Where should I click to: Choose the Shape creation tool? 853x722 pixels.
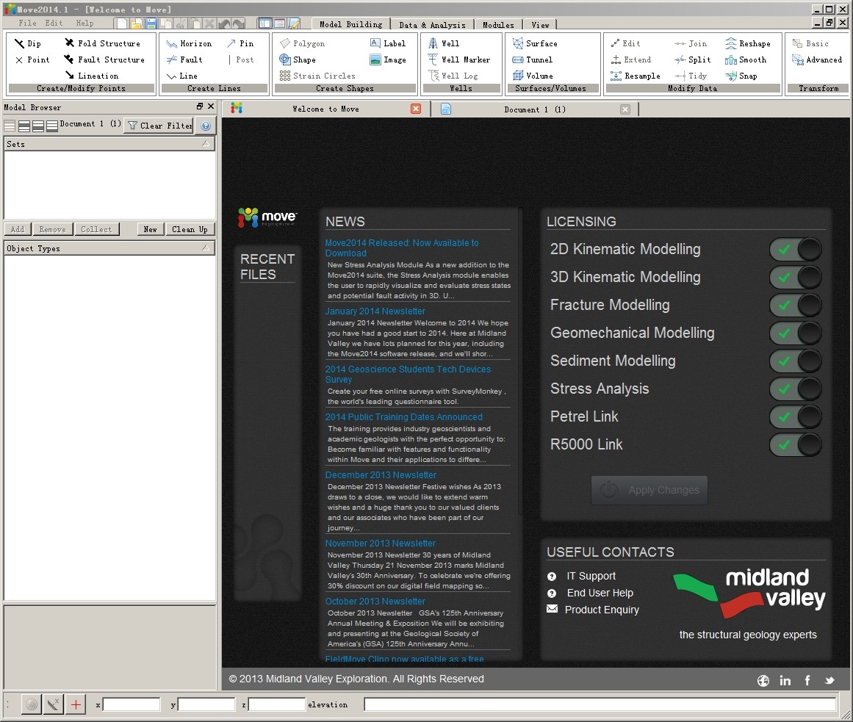tap(298, 59)
